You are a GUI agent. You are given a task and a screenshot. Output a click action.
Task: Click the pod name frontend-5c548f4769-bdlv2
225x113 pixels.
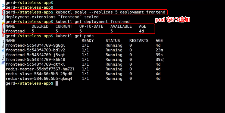click(x=35, y=50)
